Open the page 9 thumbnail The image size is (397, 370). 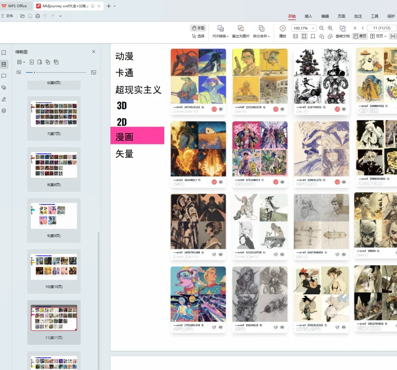(54, 216)
